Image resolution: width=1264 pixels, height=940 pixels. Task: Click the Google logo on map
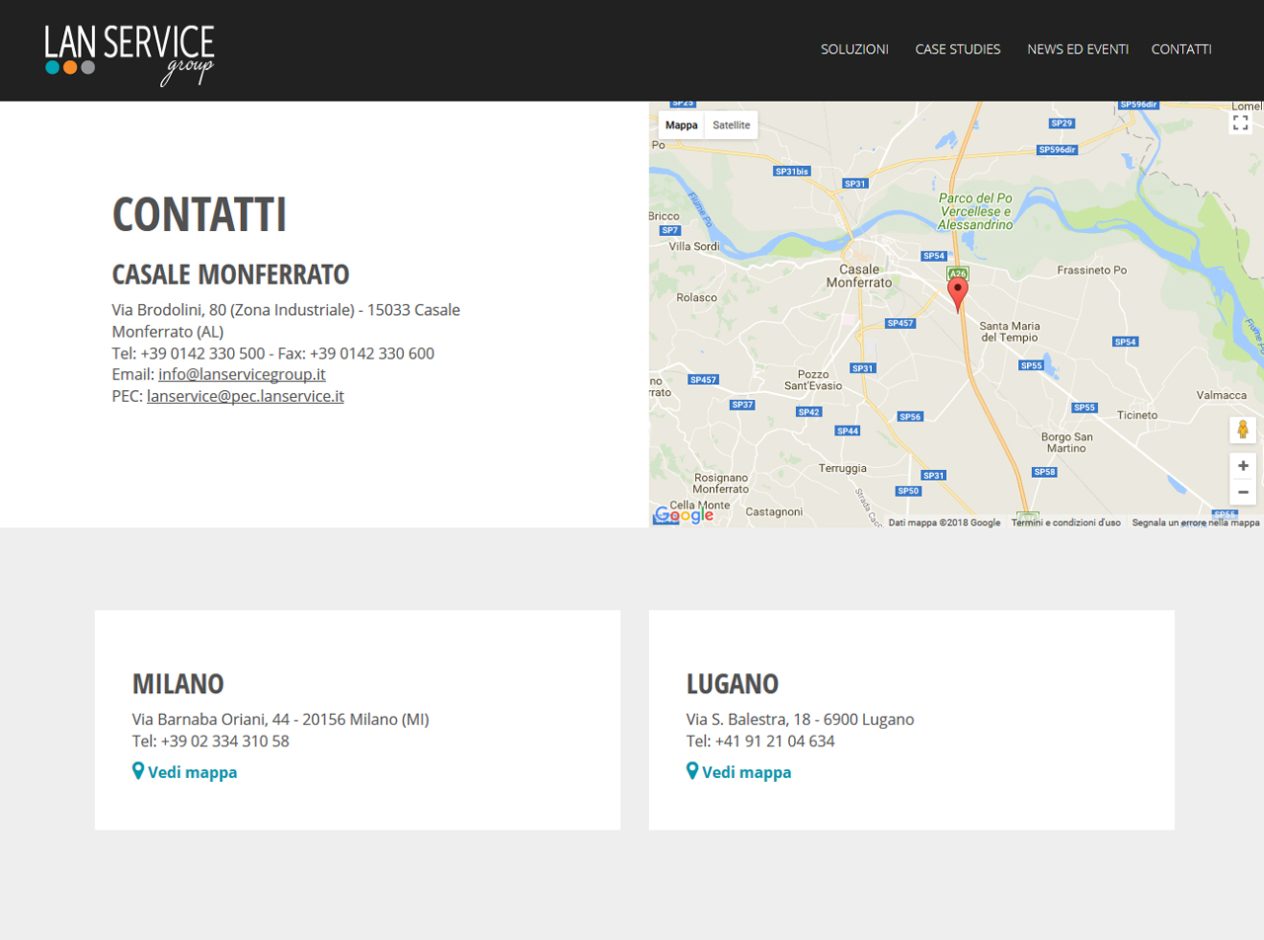(683, 515)
